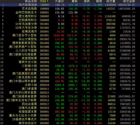Click latest price 1014.07
The height and width of the screenshot is (125, 140).
pos(72,35)
